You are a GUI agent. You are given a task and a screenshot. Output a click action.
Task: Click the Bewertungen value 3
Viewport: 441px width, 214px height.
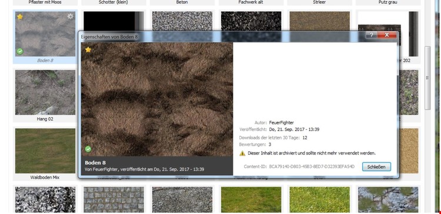coord(270,145)
